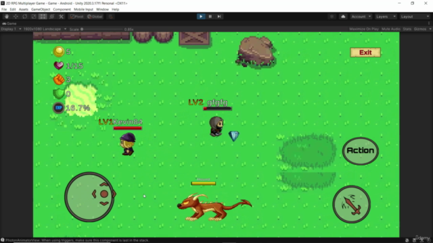Open the Mobile Input menu
The height and width of the screenshot is (243, 433).
(x=83, y=9)
